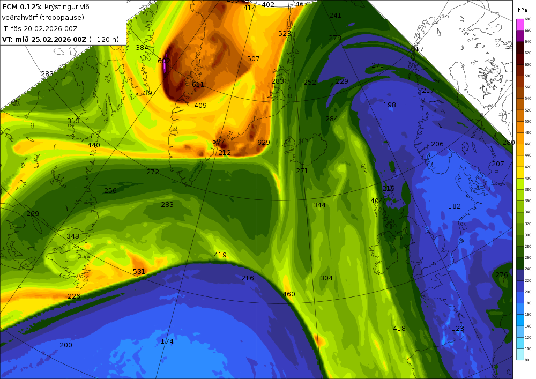Click the map value '384'
This screenshot has height=379, width=536.
(142, 48)
